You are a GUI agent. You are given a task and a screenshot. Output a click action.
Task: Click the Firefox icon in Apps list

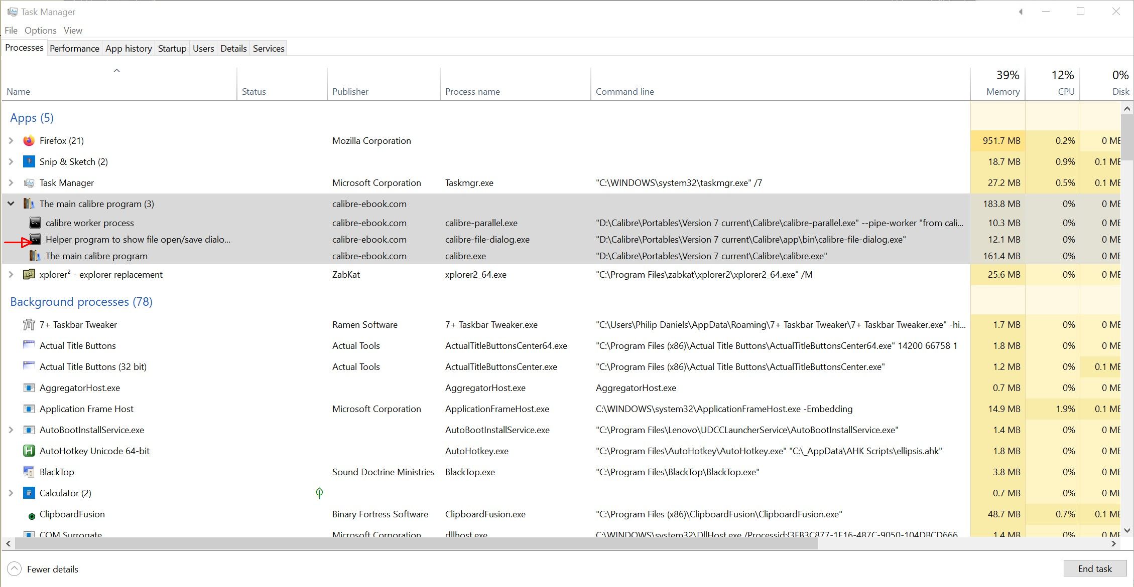[x=29, y=141]
